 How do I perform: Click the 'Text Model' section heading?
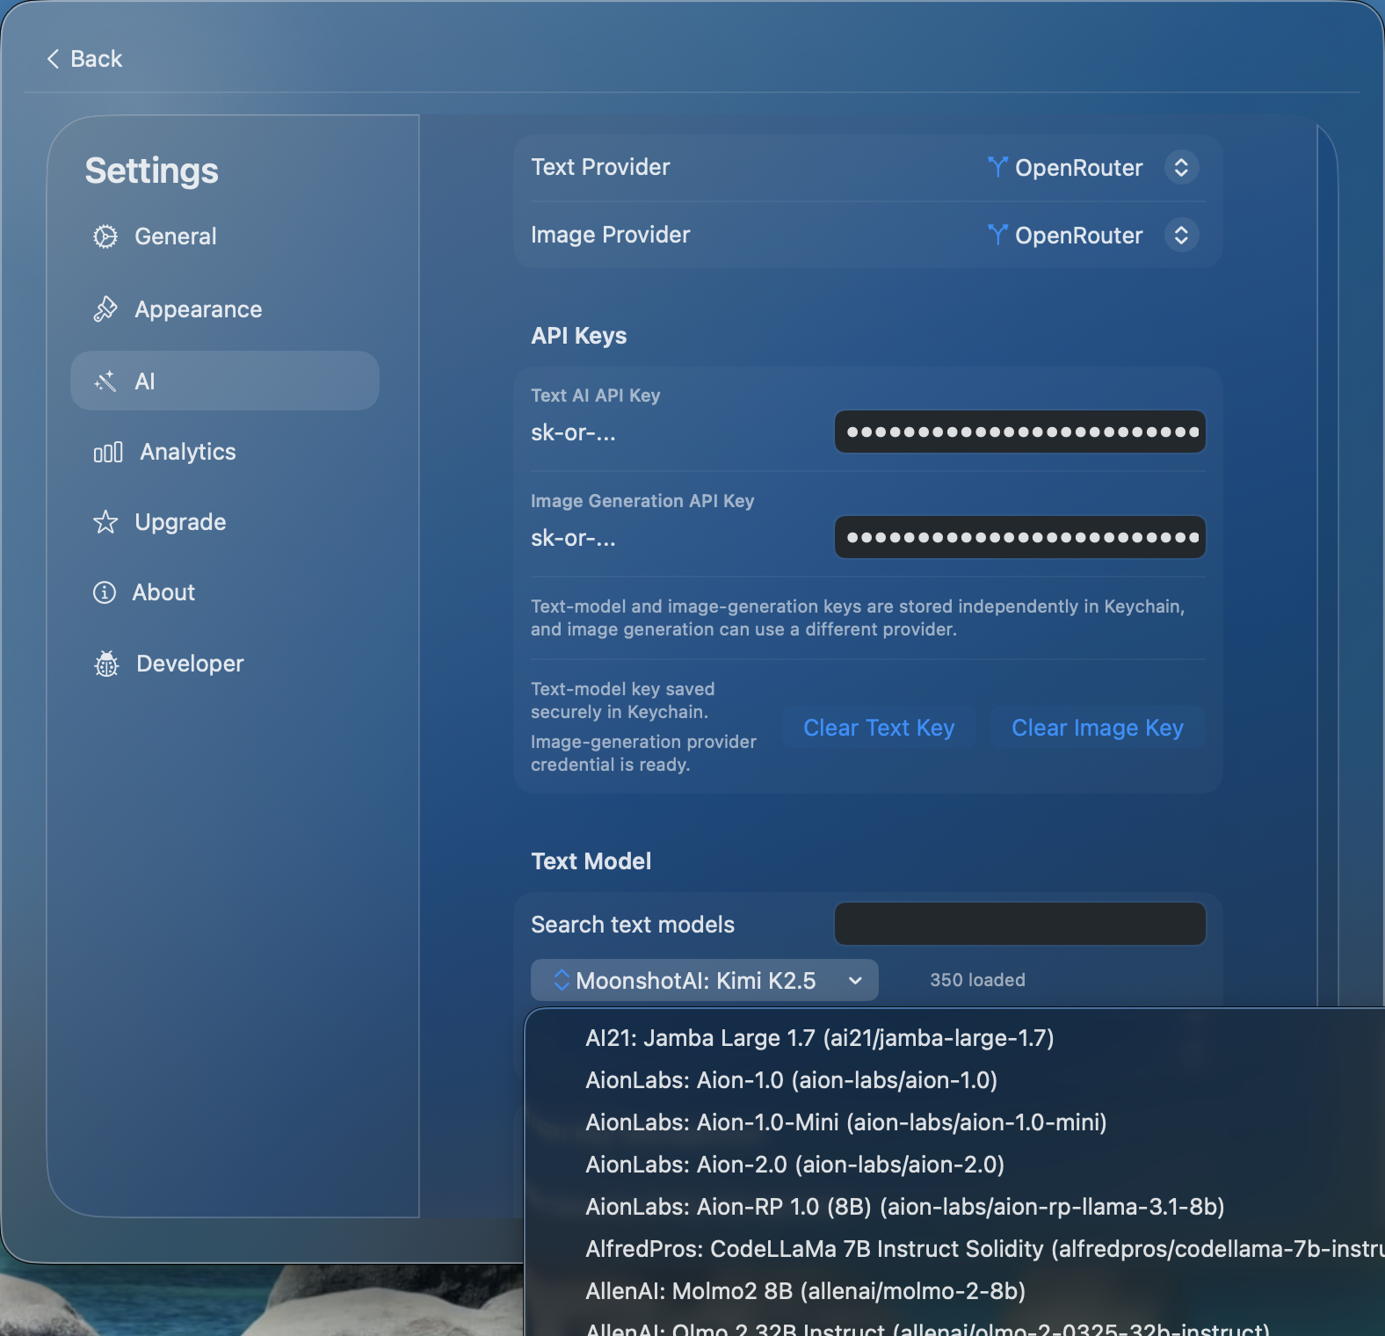coord(591,861)
